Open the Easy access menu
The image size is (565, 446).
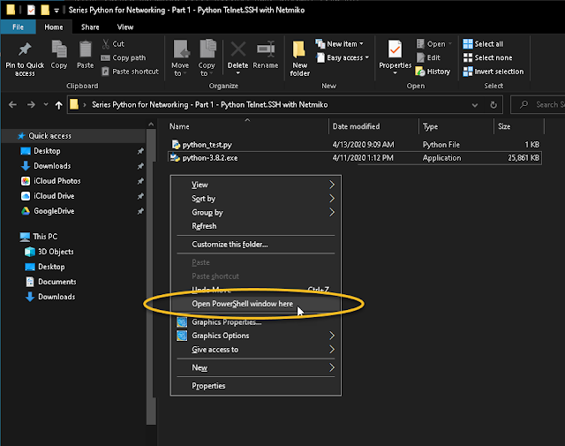[x=343, y=57]
